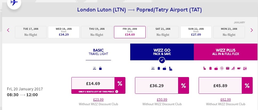This screenshot has width=258, height=110.
Task: Click the airplane icon in the white circle
Action: [x=14, y=2]
